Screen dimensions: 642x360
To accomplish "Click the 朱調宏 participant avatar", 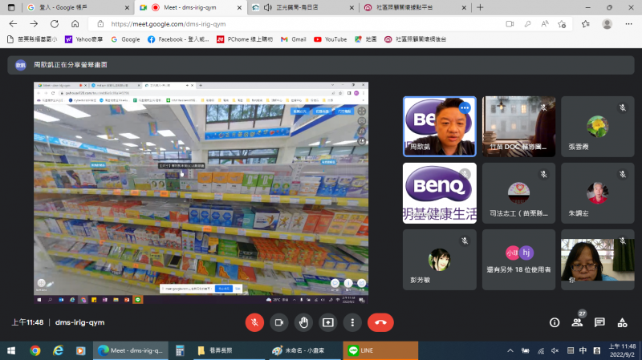I will click(x=597, y=193).
